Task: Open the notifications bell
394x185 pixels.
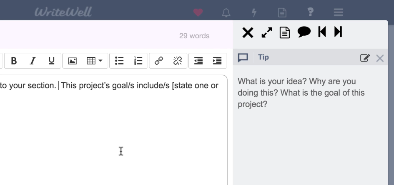Action: 226,13
